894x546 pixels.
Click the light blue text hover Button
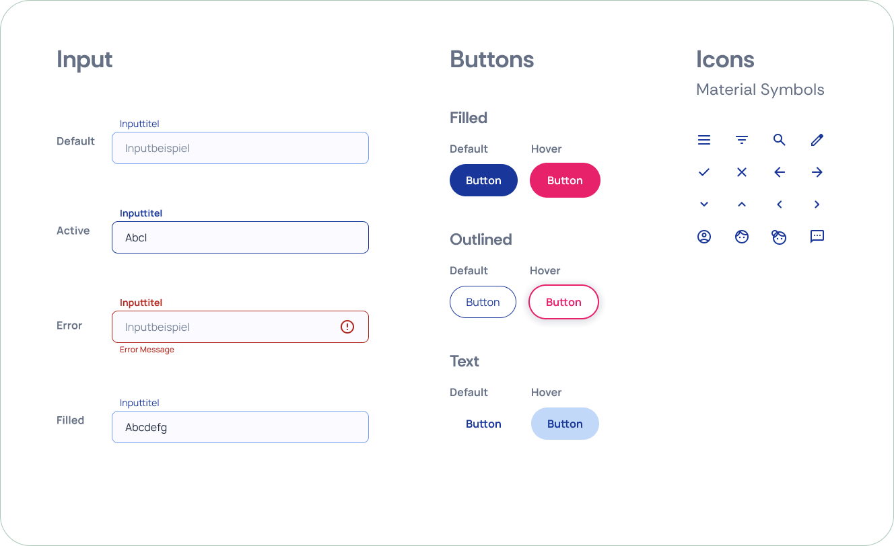(x=565, y=424)
